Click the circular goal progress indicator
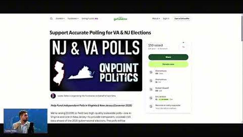This screenshot has height=137, width=243. coord(183,46)
